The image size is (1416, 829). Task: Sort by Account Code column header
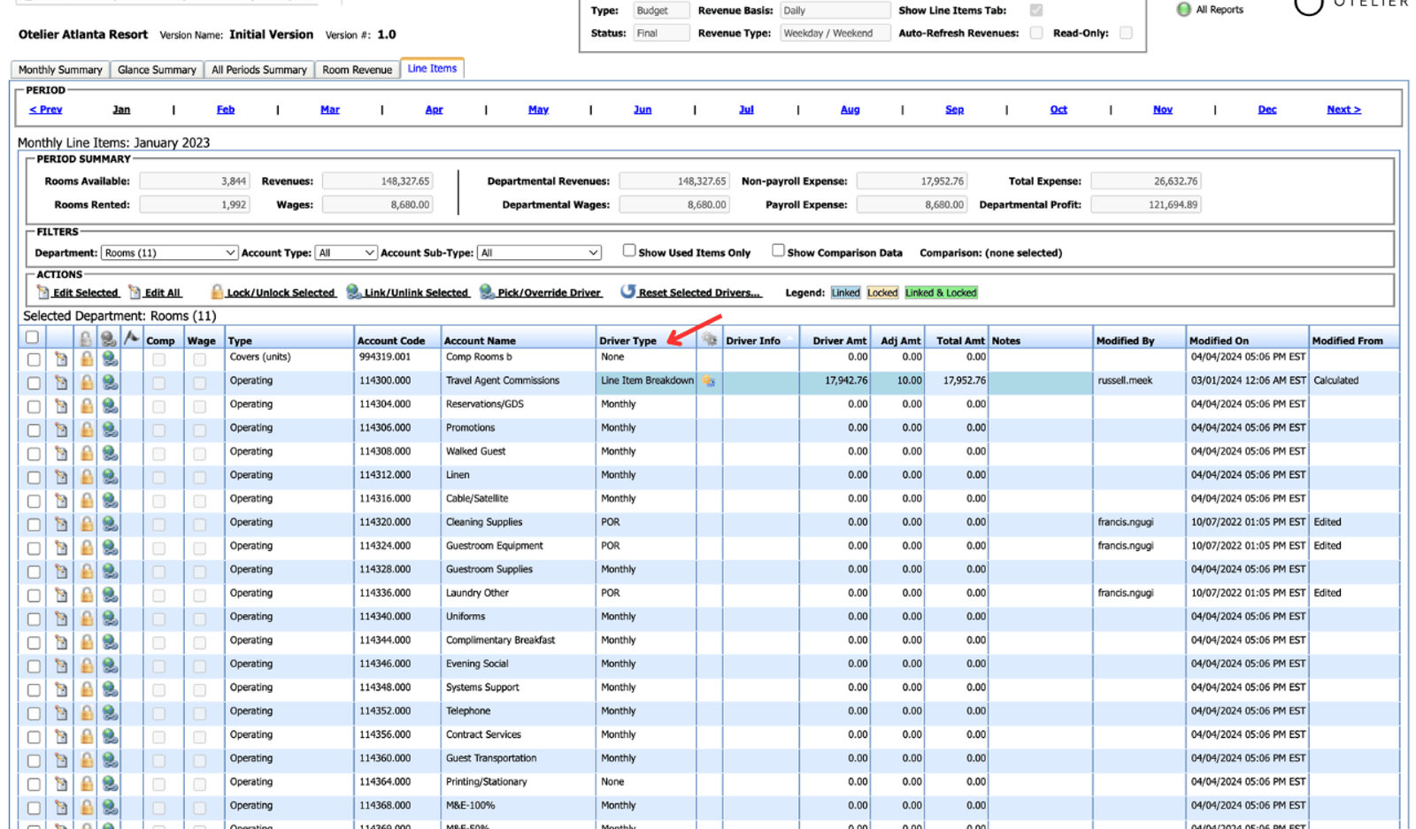pos(390,341)
